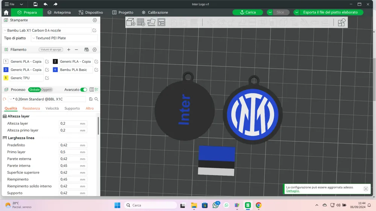This screenshot has height=211, width=376.
Task: Dismiss the configuration update notification
Action: click(x=366, y=189)
